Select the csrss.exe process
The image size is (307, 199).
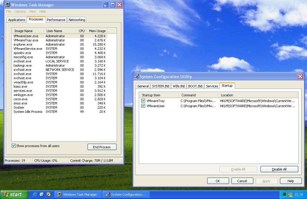pyautogui.click(x=60, y=99)
